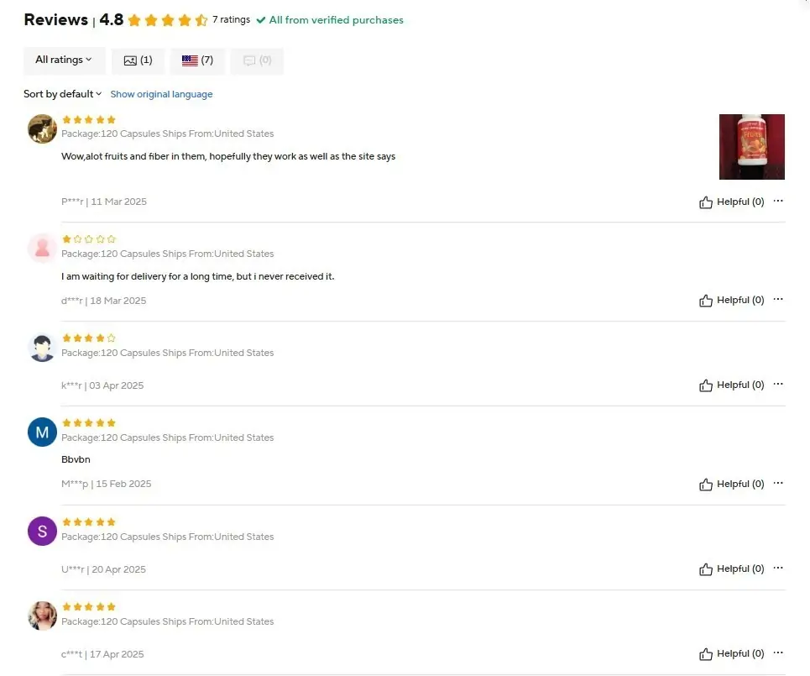Expand the Sort by default menu
Screen dimensions: 810x676
tap(62, 94)
